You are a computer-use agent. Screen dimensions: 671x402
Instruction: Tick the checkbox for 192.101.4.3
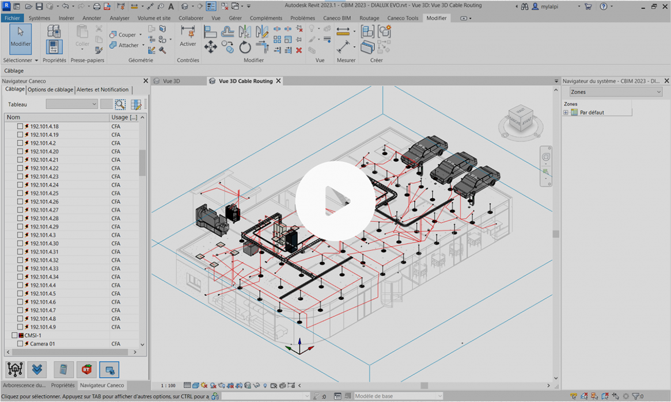point(20,235)
